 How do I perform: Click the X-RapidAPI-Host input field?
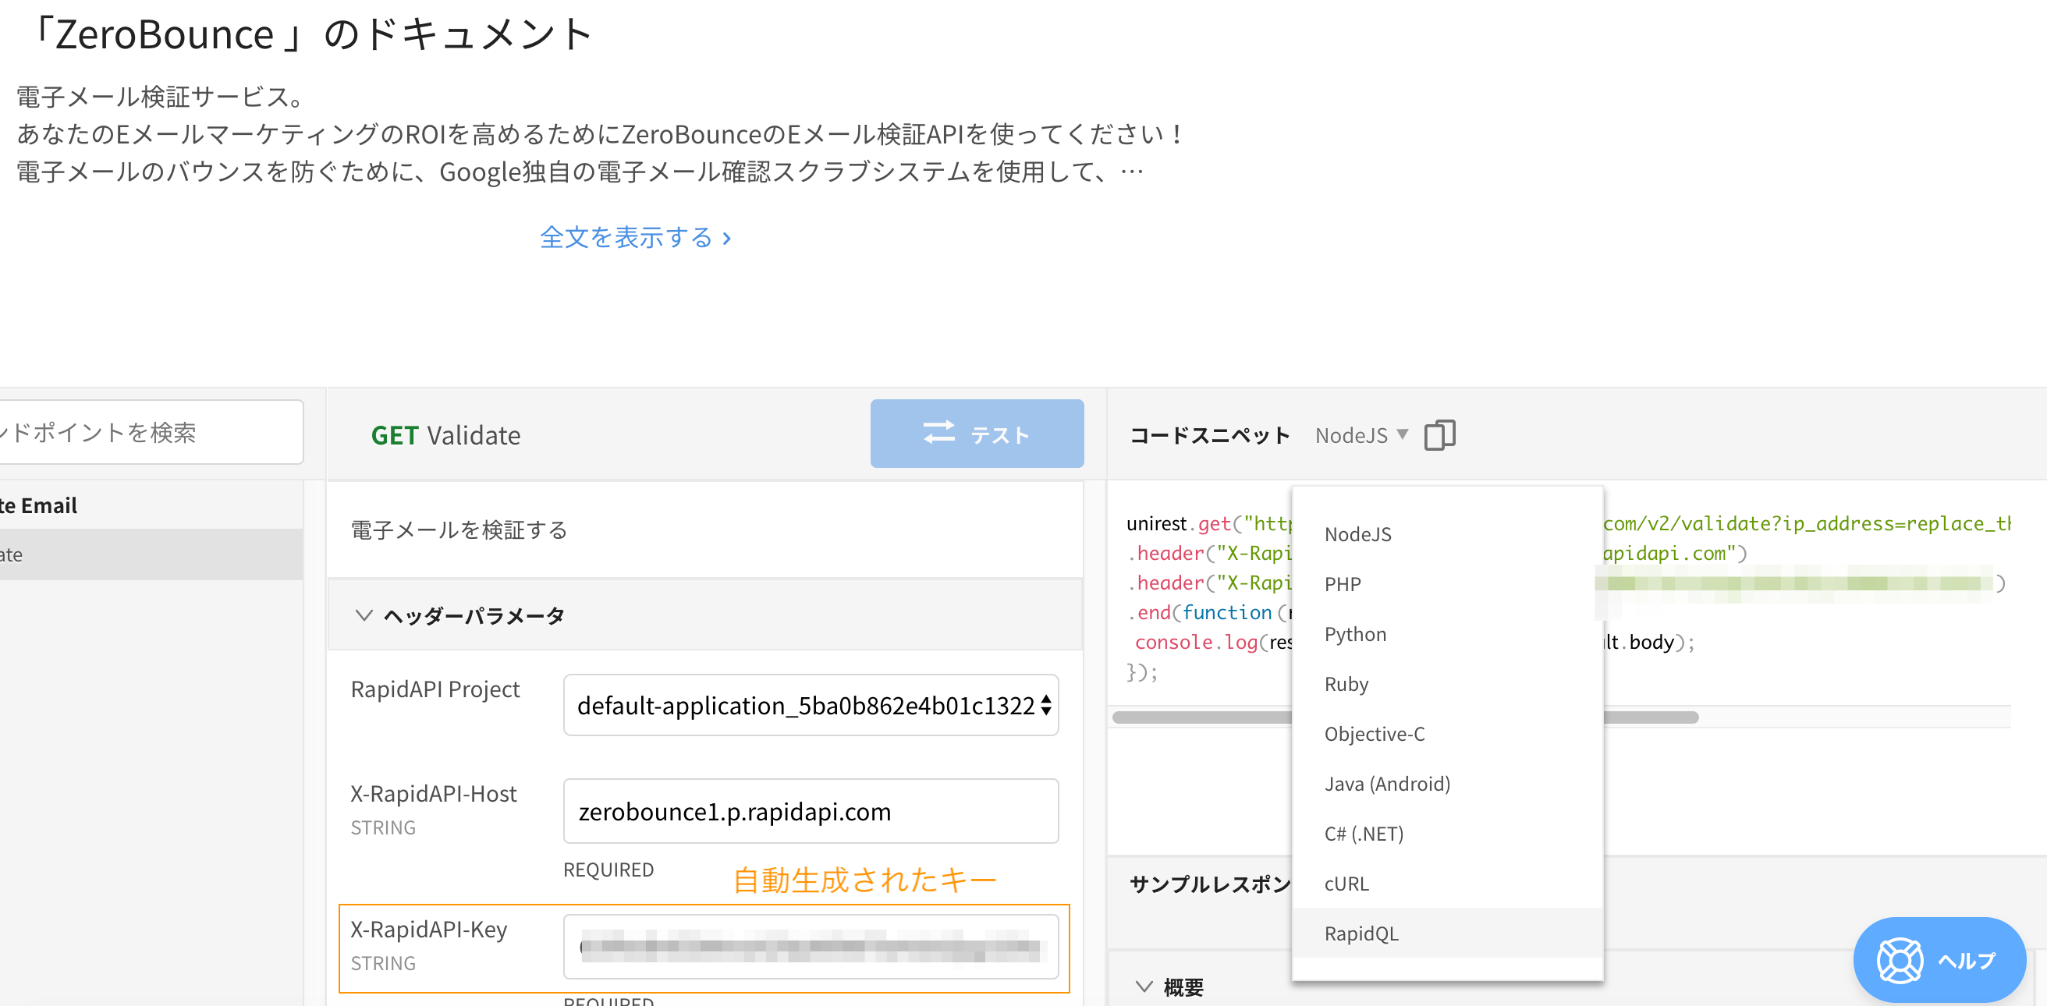click(x=811, y=811)
